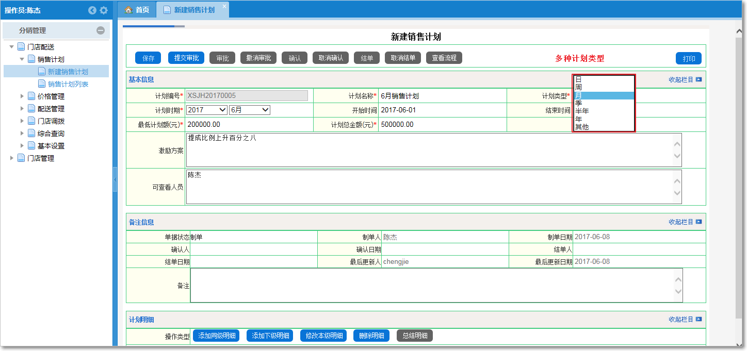Collapse the 基本信息 section via 收起栏目 icon
747x351 pixels.
(699, 79)
